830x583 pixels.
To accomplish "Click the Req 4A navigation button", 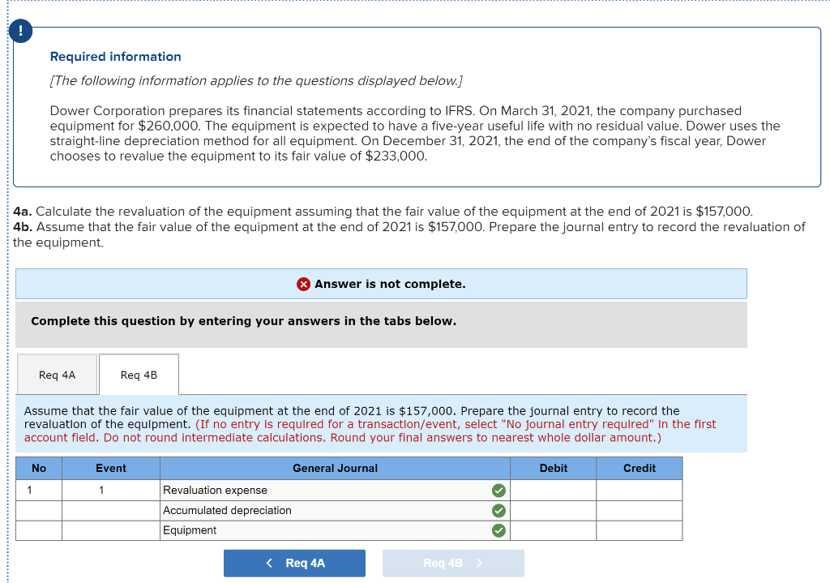I will point(294,563).
